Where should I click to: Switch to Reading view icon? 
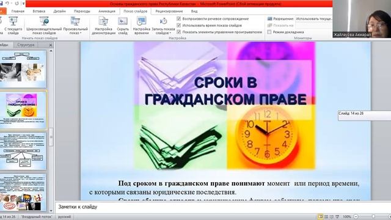coord(331,217)
